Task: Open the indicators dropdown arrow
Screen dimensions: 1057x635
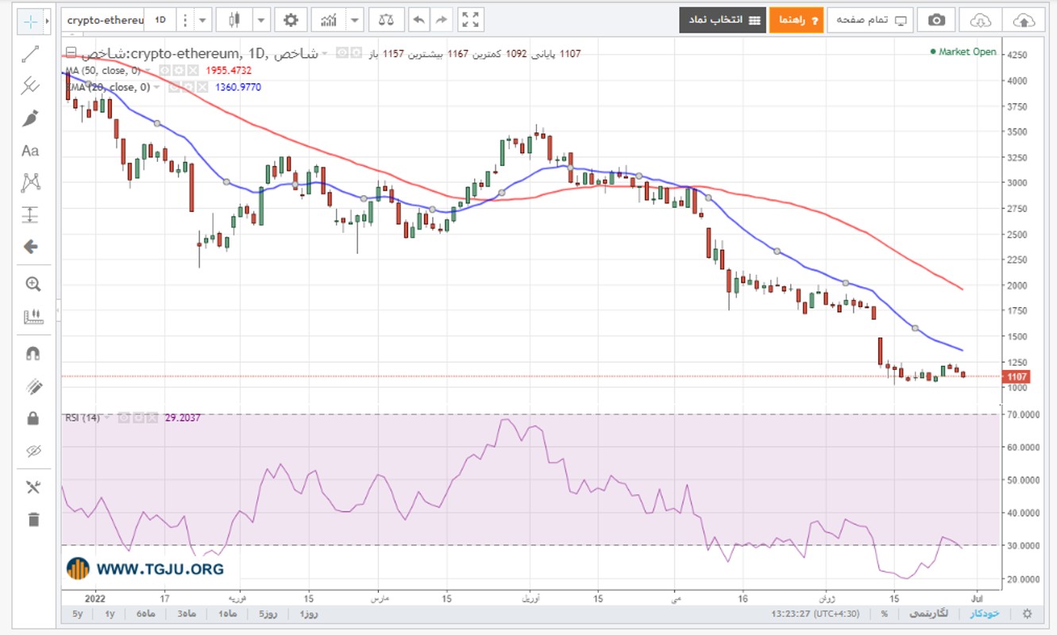Action: pos(355,20)
